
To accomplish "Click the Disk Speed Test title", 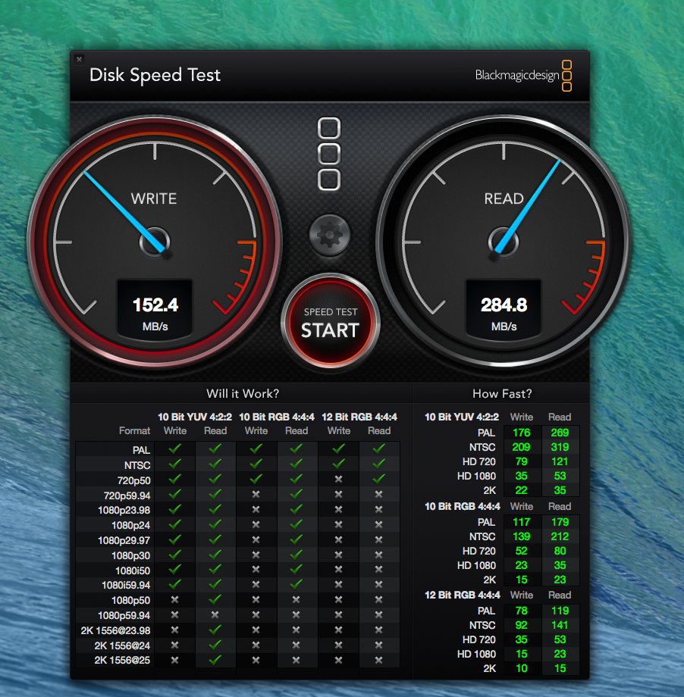I will [x=155, y=75].
